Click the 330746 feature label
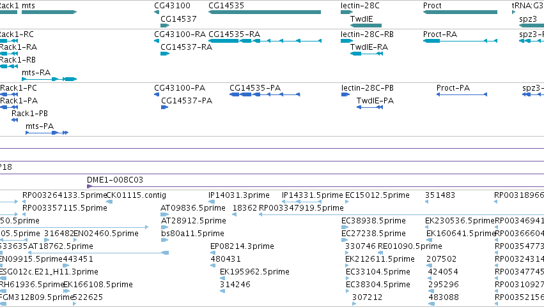 pos(360,246)
